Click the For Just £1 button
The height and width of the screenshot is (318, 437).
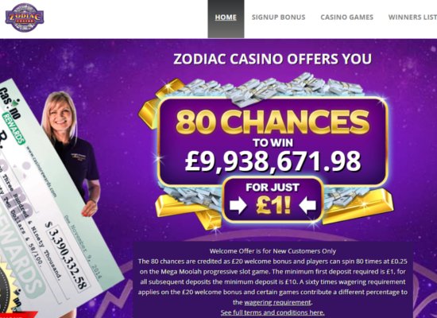tap(273, 200)
